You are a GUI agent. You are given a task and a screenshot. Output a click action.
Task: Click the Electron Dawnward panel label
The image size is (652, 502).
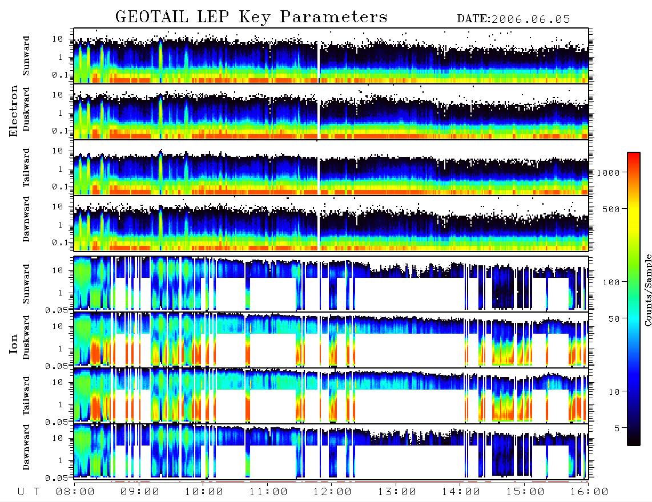coord(26,219)
